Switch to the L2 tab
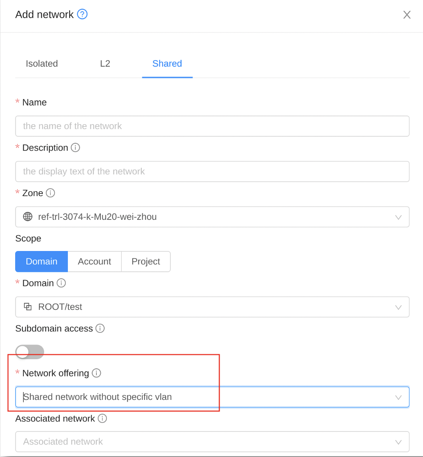This screenshot has width=423, height=457. (x=105, y=64)
